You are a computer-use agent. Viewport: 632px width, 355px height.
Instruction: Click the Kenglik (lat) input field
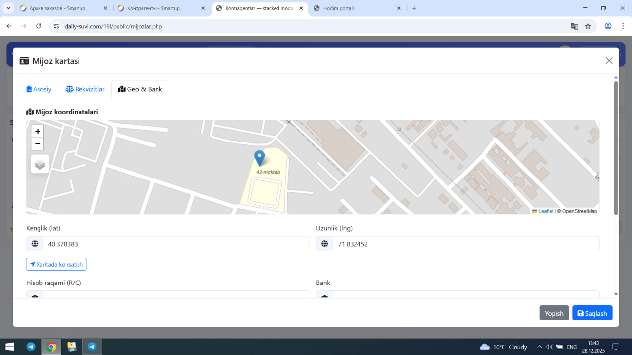click(175, 244)
